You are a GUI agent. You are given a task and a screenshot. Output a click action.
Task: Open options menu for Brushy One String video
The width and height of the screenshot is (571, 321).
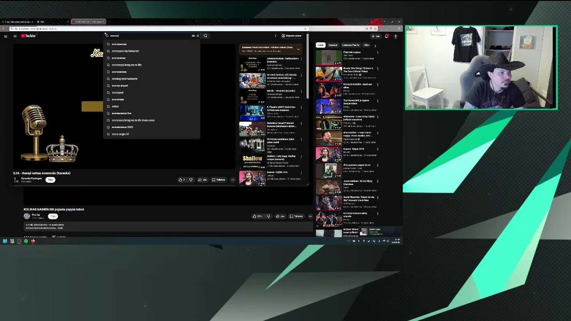point(377,69)
